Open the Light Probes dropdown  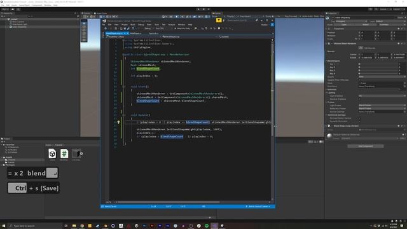[x=382, y=106]
